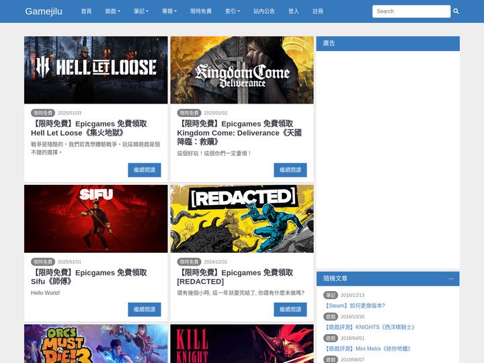Open the Gamejilu home logo link
Viewport: 484px width, 363px height.
click(44, 11)
